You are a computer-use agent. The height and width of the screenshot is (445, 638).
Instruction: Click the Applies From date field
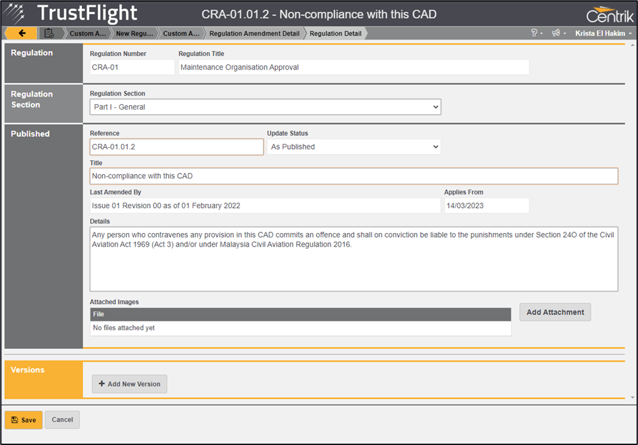(x=486, y=205)
